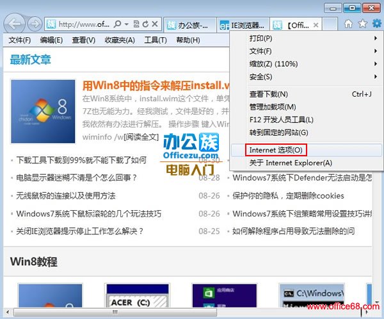384x319 pixels.
Task: Expand the 安全(S) submenu
Action: [x=307, y=77]
